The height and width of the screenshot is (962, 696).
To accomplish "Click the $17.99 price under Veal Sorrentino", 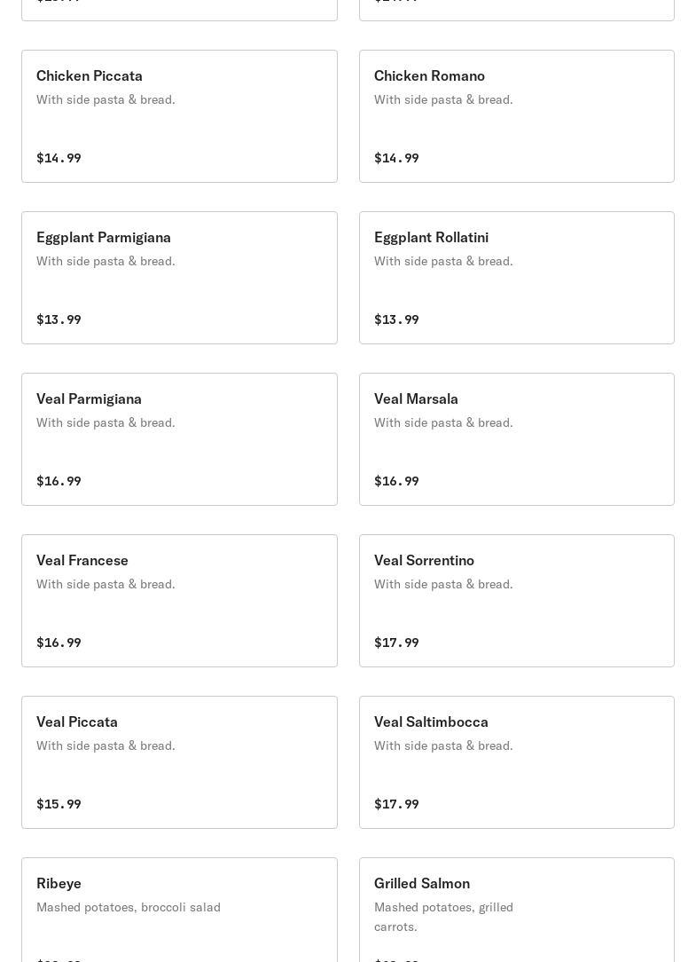I will click(396, 643).
